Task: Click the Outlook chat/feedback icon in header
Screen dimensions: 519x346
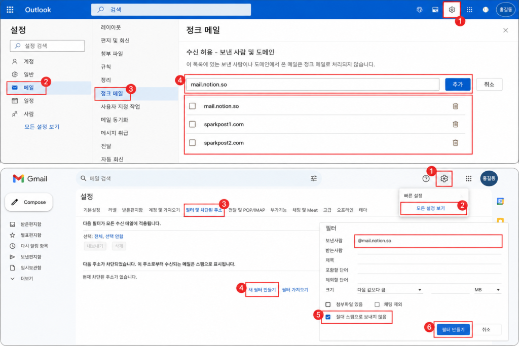Action: click(x=419, y=10)
